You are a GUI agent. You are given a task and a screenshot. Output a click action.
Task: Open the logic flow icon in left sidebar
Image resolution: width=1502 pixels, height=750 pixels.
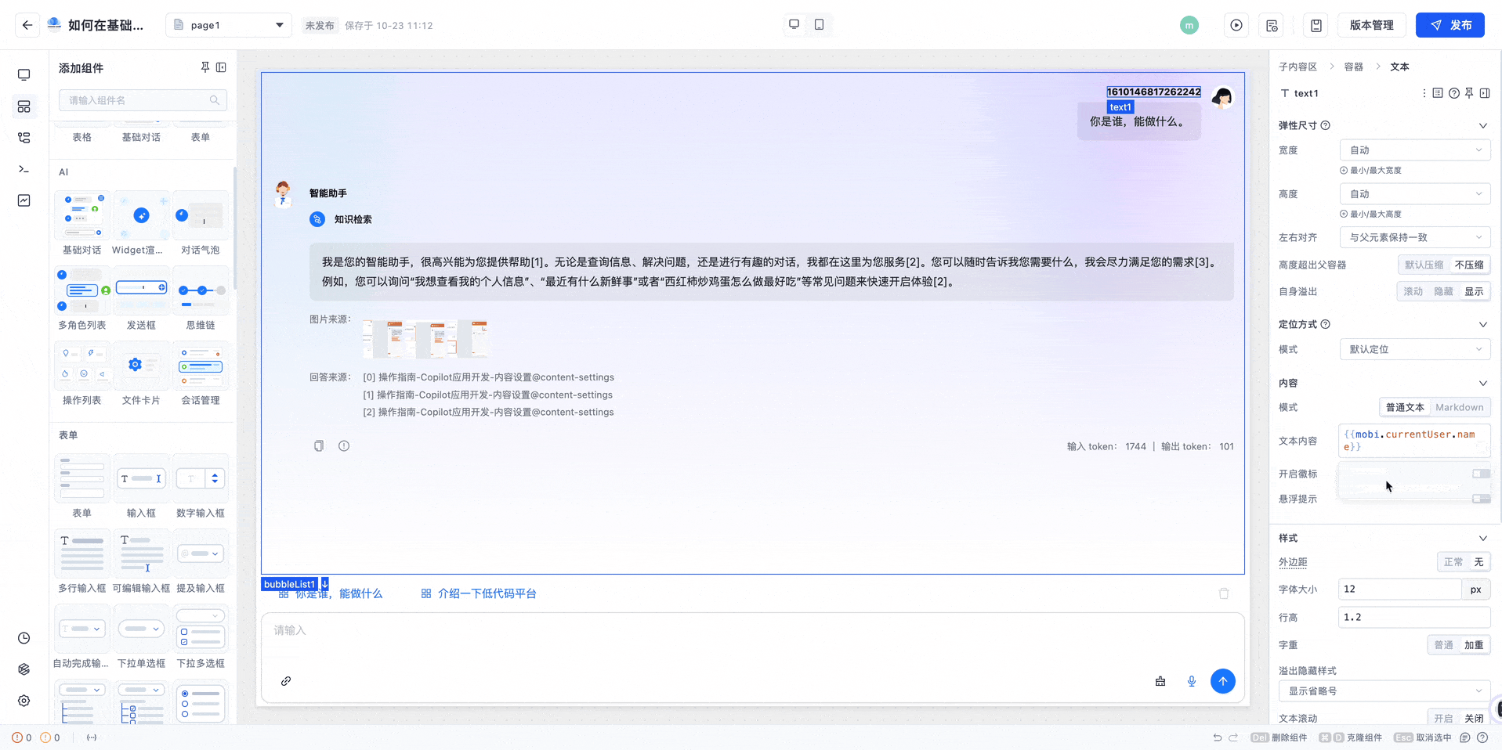tap(24, 137)
